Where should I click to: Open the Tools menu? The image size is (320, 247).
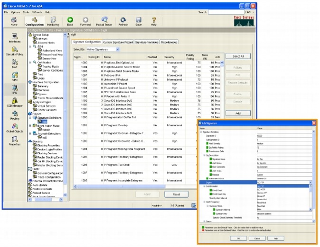click(26, 12)
